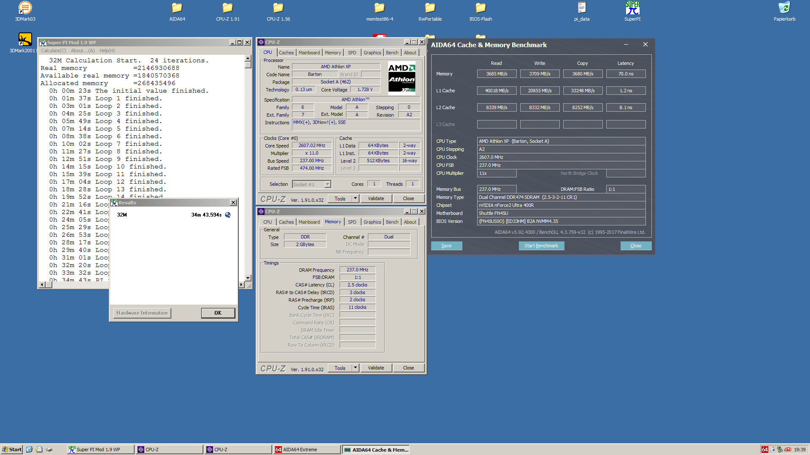The image size is (810, 455).
Task: Switch to SPD tab in top CPU-Z
Action: [x=352, y=53]
